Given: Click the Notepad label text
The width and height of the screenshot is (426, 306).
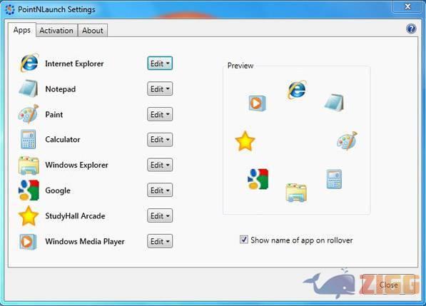Looking at the screenshot, I should pos(61,89).
